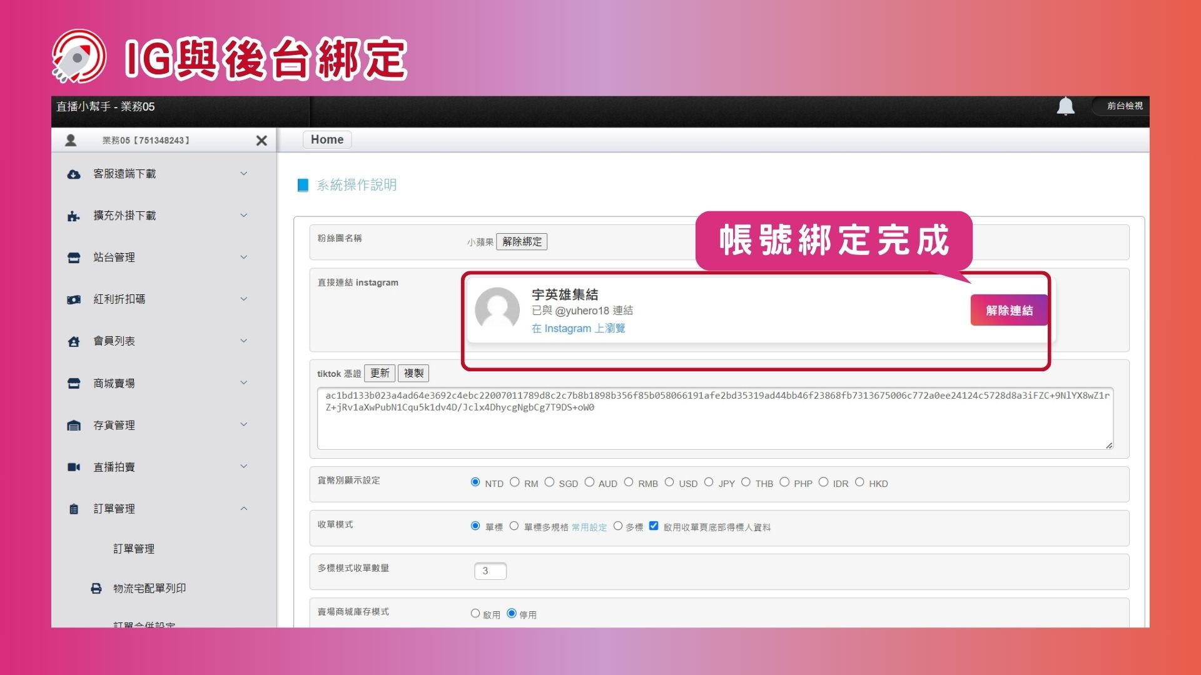Uncheck 啟用收單頁底部得標人資料 checkbox
Screen dimensions: 1201x675
[654, 526]
